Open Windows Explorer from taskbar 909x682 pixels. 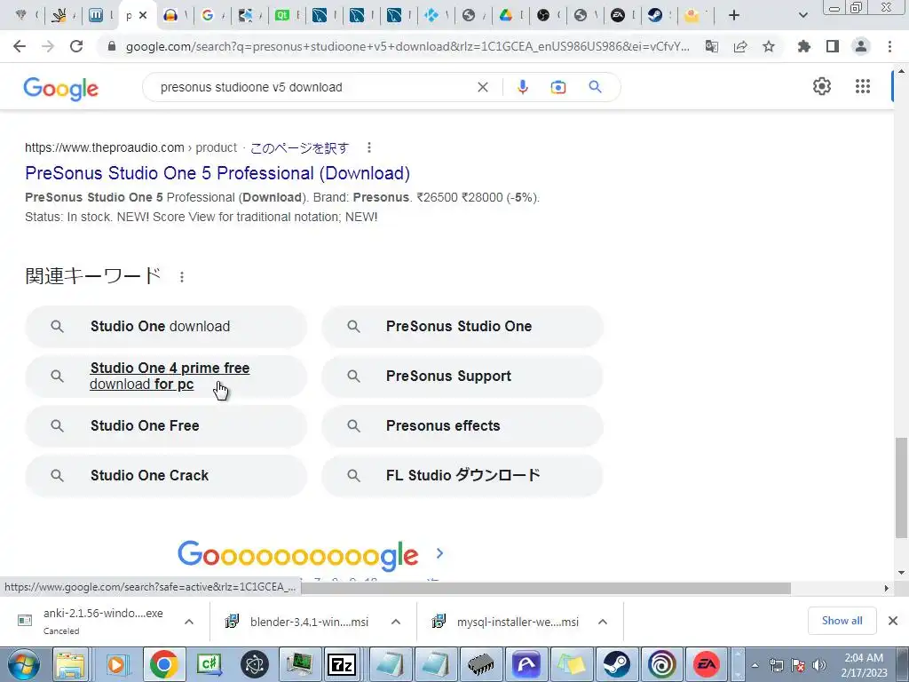70,664
